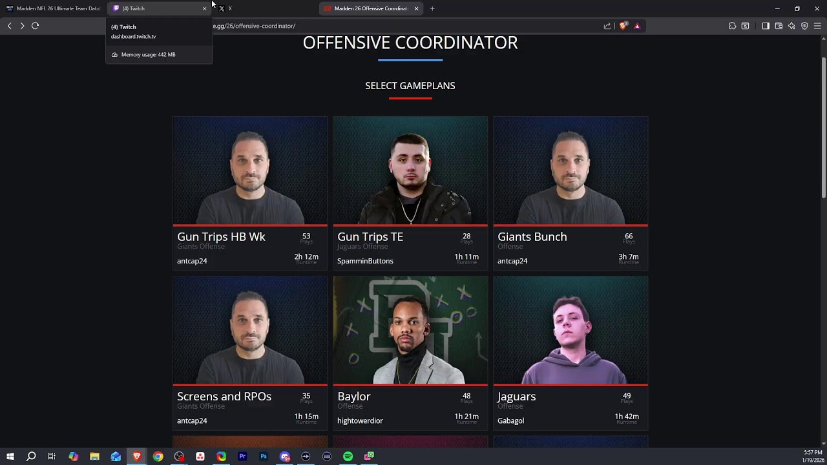Select the Gun Trips HB Wk title
The width and height of the screenshot is (827, 465).
click(221, 236)
